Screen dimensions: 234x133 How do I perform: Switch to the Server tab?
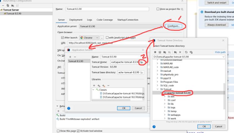(61, 20)
